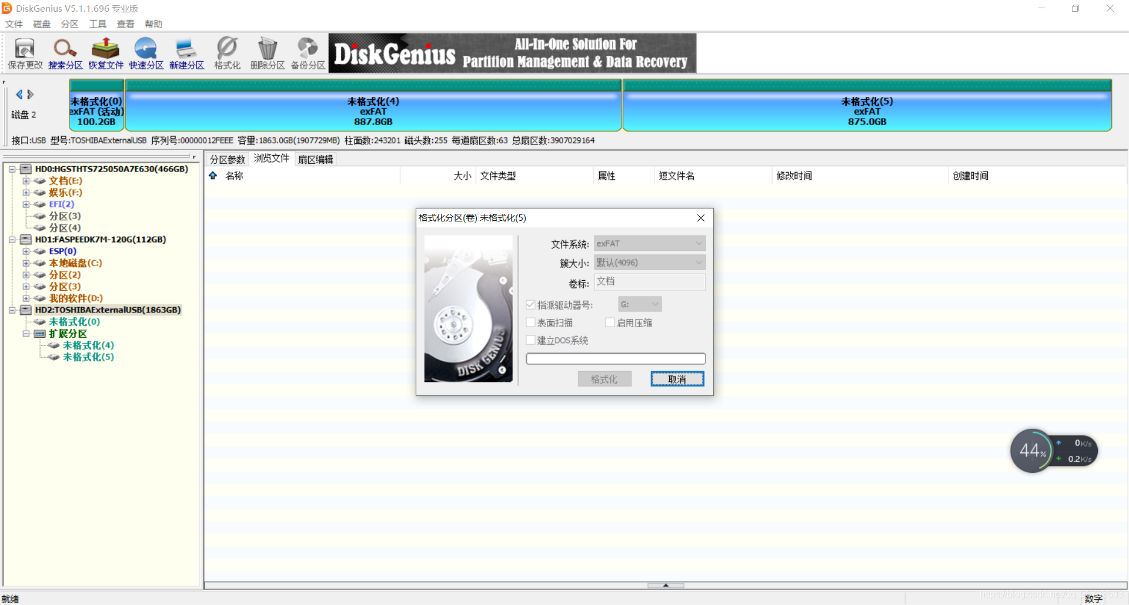The width and height of the screenshot is (1129, 605).
Task: Click the bottom panel splitter arrow
Action: pos(666,585)
